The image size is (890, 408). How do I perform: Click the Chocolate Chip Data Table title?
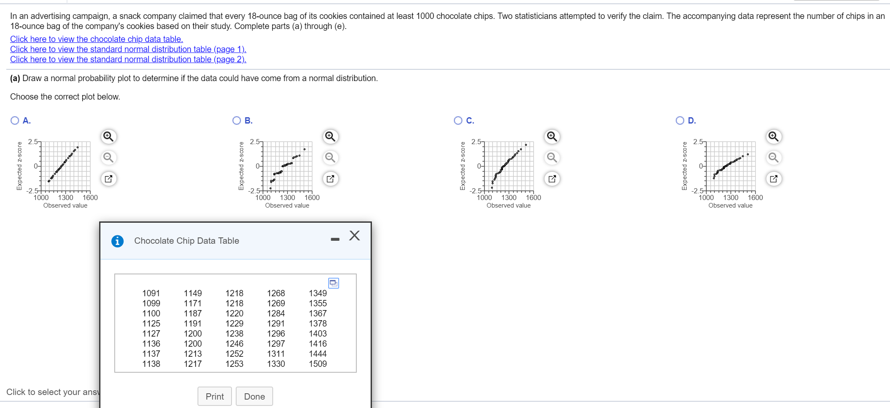pos(187,241)
